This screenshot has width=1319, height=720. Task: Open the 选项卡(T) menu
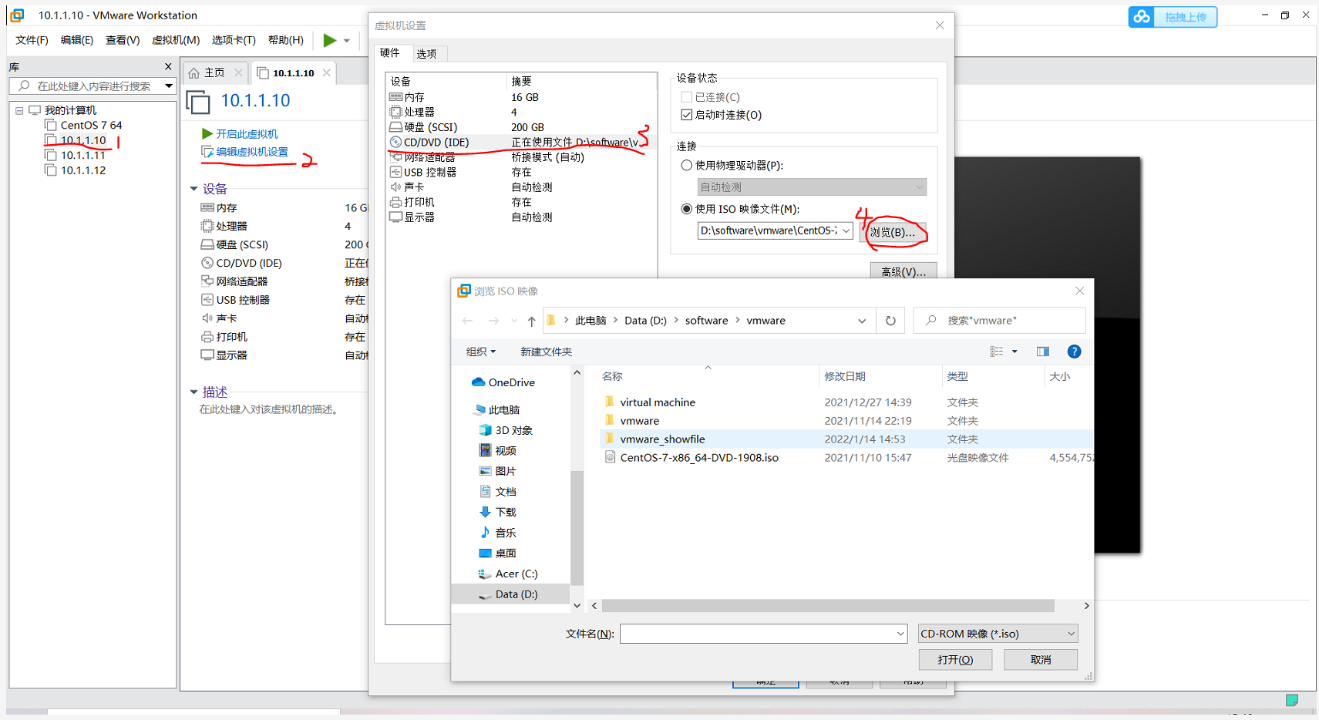point(234,40)
